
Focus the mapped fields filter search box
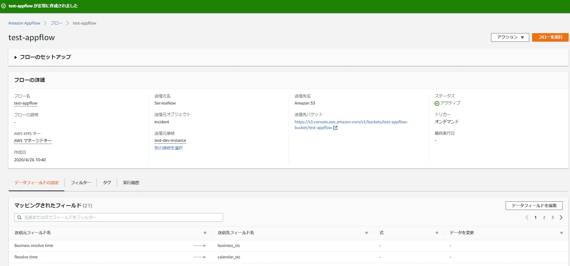point(119,218)
